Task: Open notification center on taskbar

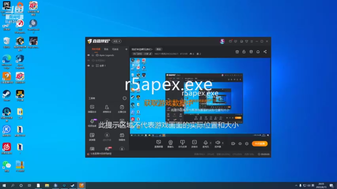Action: [332, 186]
